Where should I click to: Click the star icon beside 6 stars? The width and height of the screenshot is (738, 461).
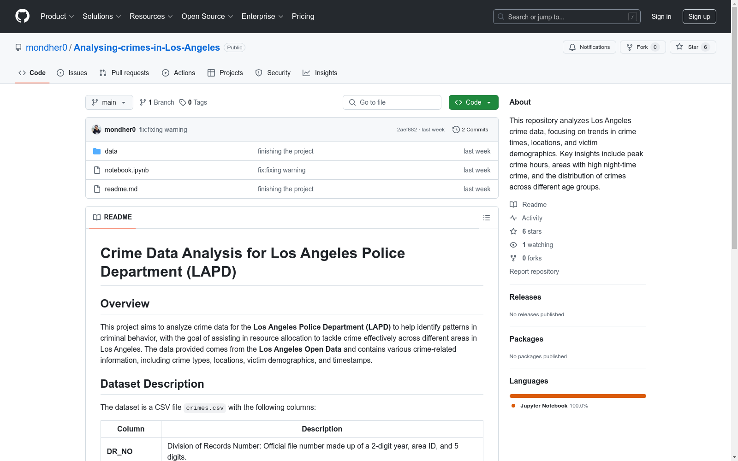513,231
